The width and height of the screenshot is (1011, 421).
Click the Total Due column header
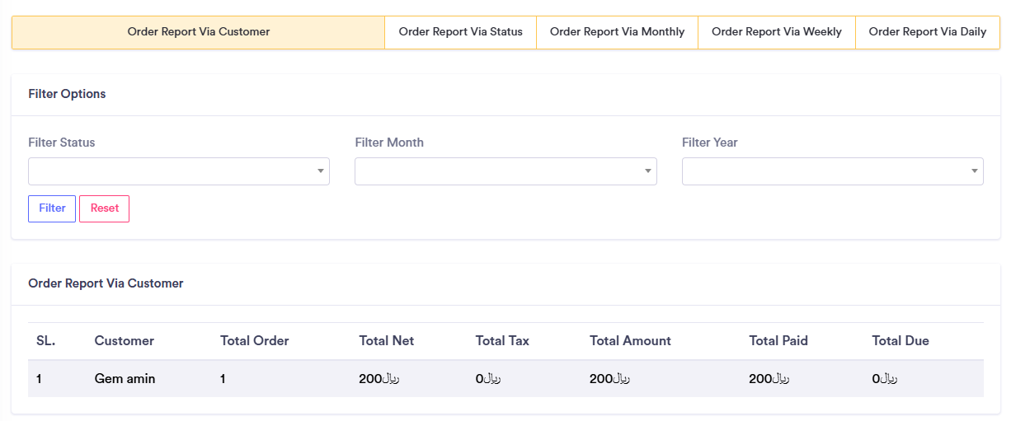coord(900,341)
